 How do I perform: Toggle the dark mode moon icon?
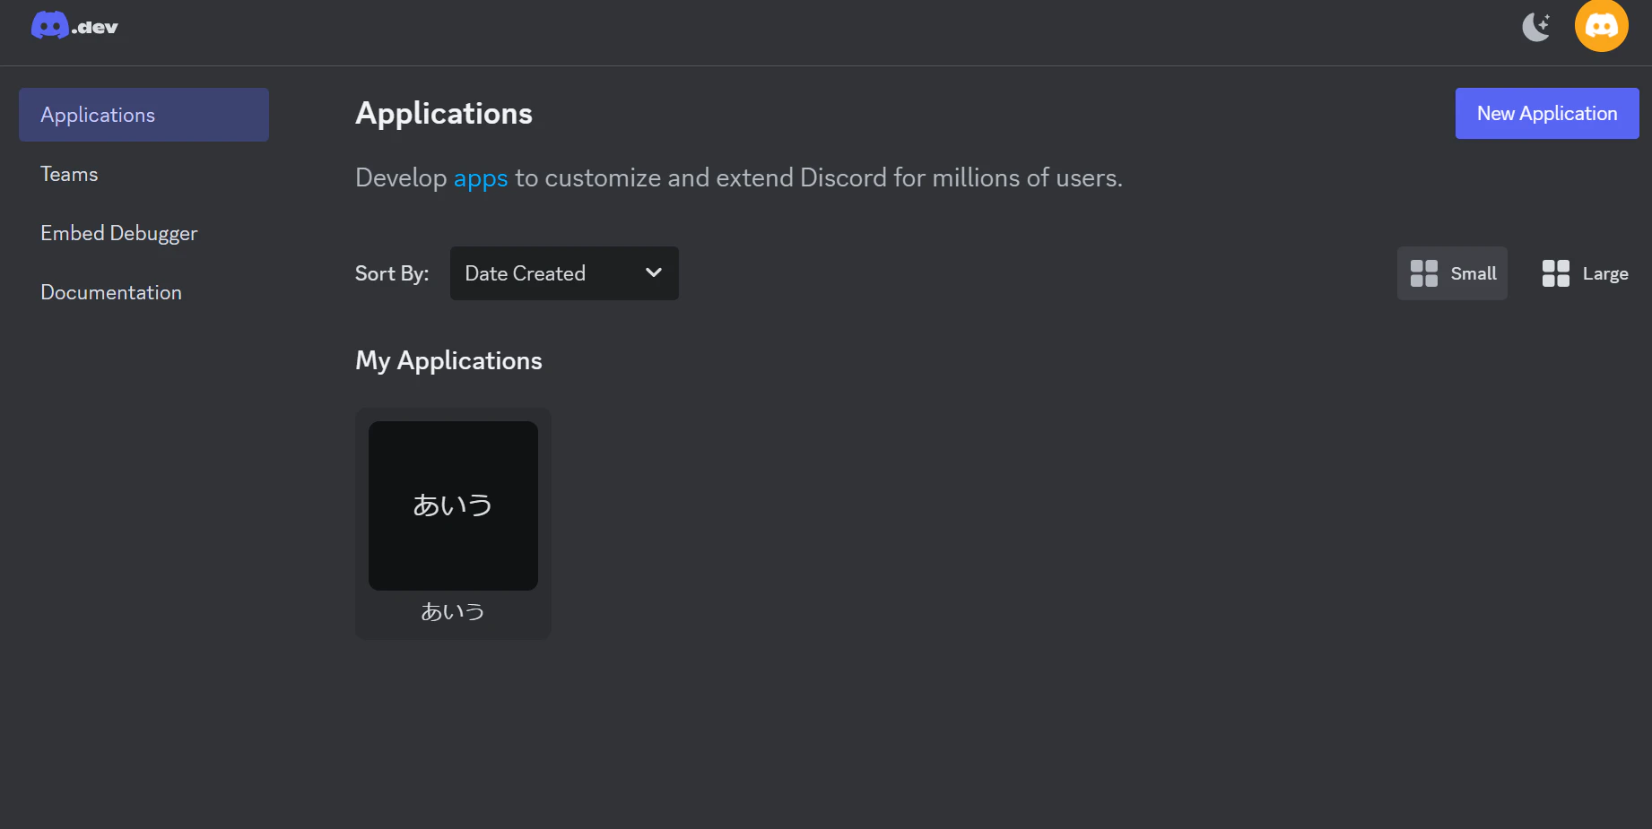tap(1536, 27)
